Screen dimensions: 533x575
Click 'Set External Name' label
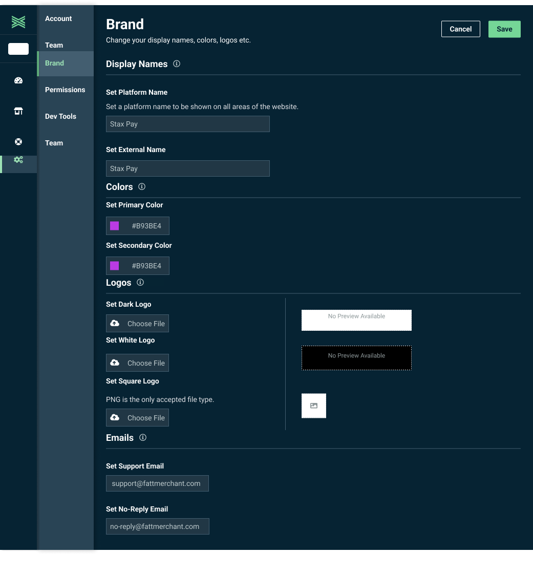(136, 150)
